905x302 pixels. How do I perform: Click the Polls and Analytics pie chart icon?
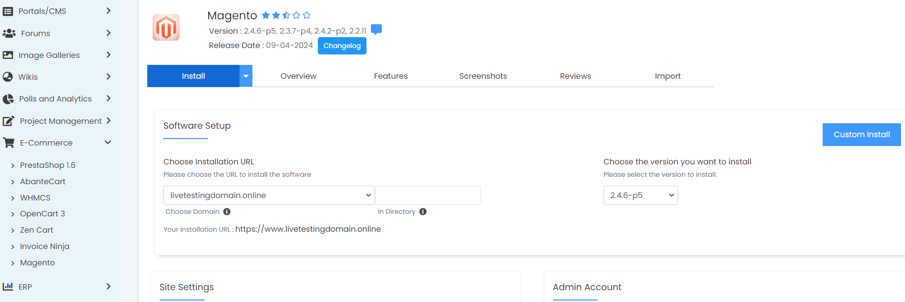coord(8,99)
